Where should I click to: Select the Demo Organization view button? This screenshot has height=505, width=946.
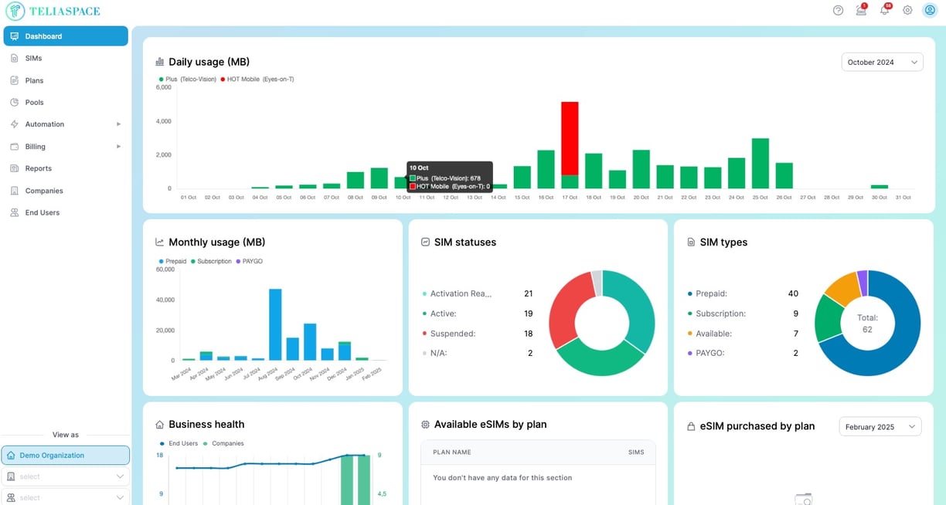point(66,456)
